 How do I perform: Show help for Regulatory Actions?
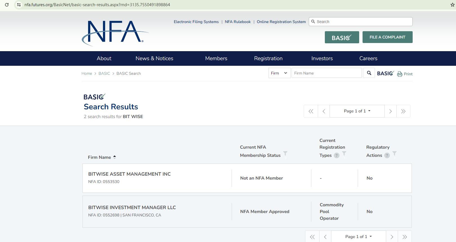click(387, 155)
